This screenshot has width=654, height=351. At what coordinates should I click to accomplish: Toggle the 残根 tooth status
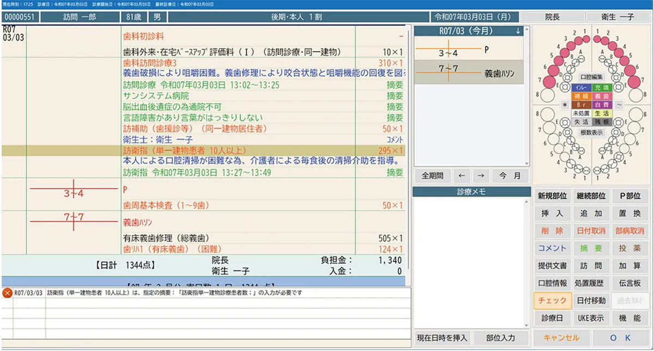click(602, 123)
